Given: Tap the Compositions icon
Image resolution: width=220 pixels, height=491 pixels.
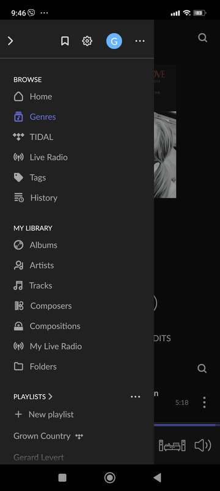Looking at the screenshot, I should point(18,326).
